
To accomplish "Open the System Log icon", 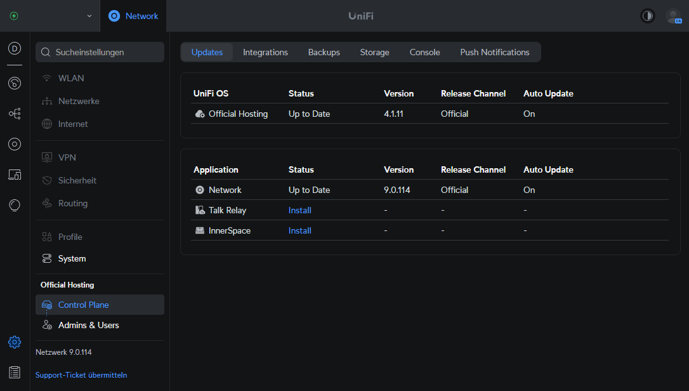I will click(x=15, y=372).
